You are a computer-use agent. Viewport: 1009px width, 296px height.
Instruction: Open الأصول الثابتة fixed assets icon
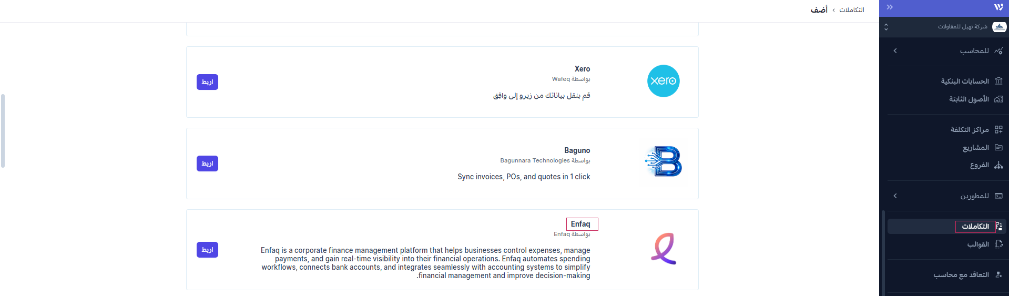point(998,99)
